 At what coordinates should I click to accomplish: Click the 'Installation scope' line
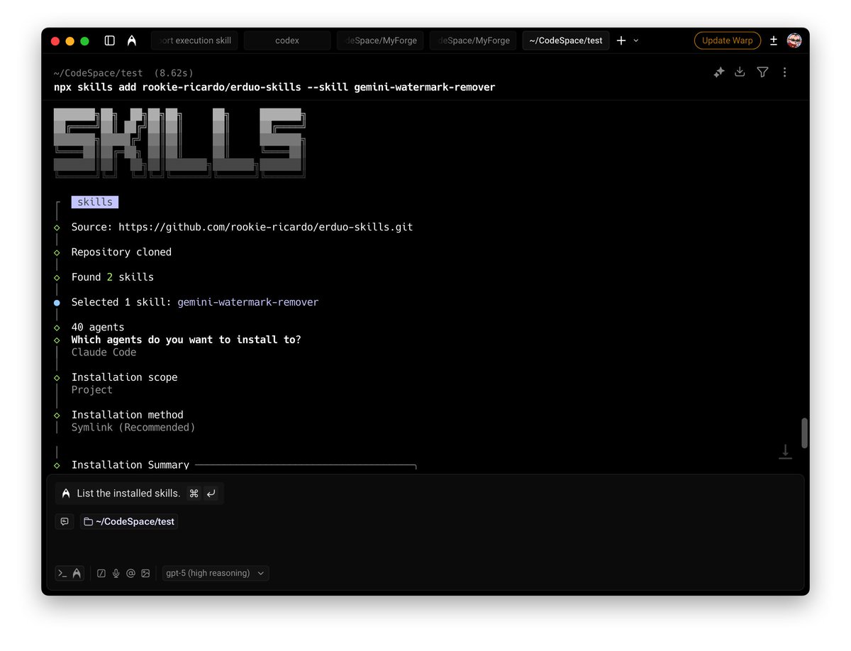coord(124,377)
